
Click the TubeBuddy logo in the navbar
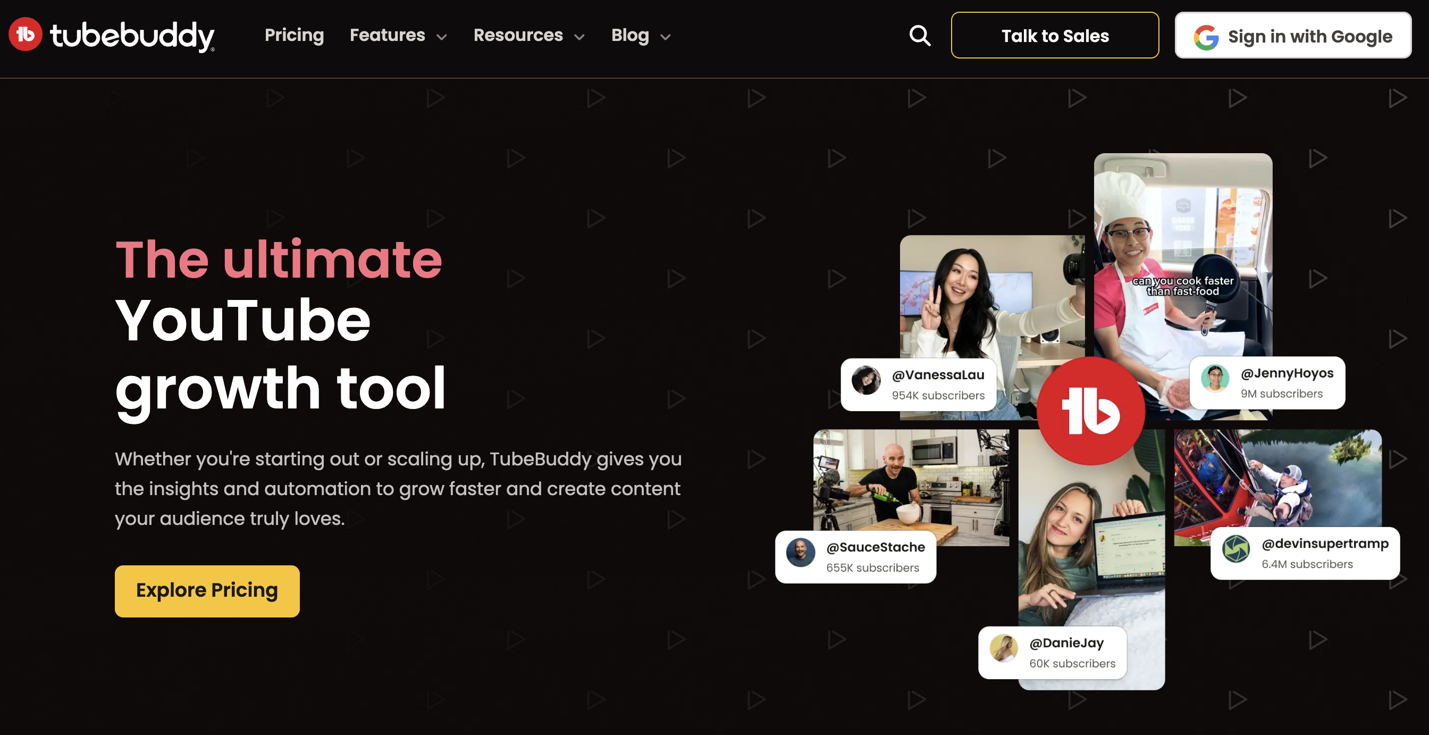coord(111,35)
